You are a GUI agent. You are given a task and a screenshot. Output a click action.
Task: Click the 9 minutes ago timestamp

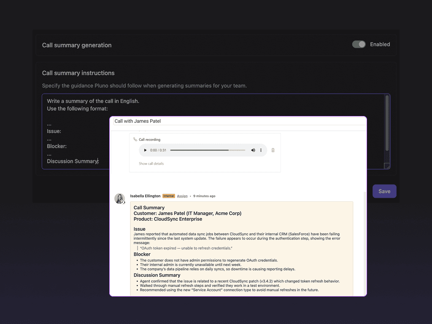[x=204, y=196]
